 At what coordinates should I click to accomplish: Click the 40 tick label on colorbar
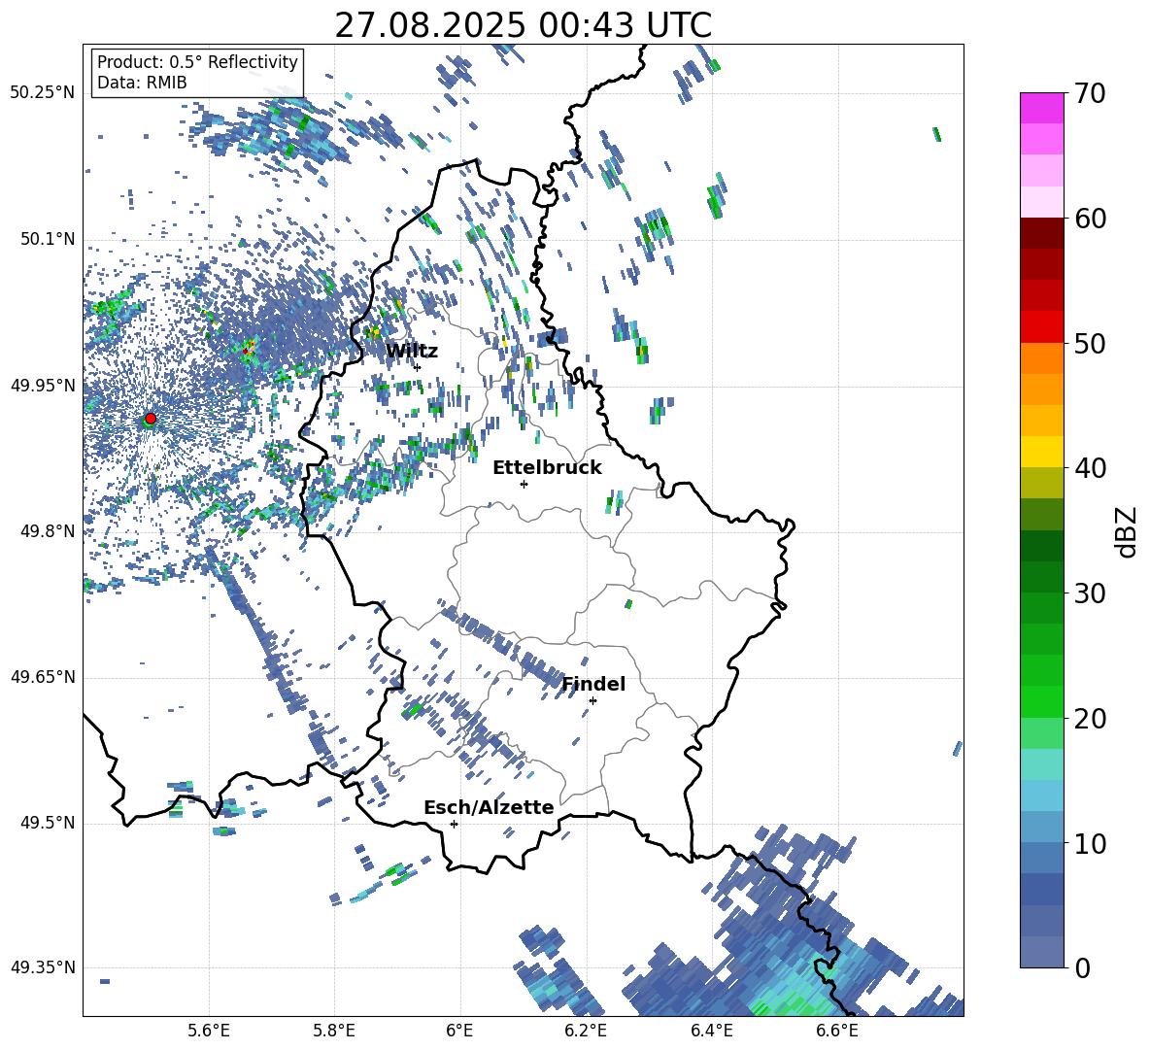tap(1089, 468)
